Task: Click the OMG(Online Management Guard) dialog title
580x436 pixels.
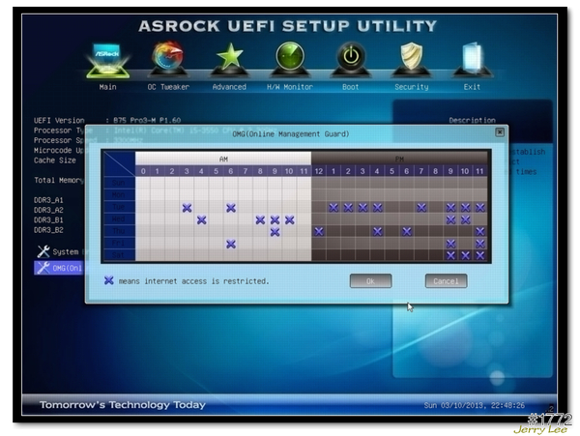Action: tap(291, 133)
